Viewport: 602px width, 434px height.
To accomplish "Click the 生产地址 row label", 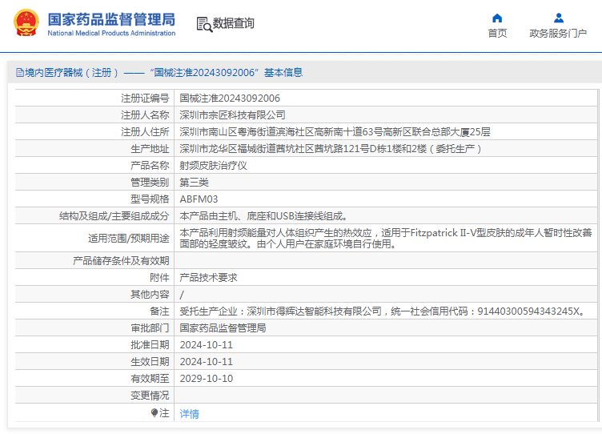I will [150, 149].
